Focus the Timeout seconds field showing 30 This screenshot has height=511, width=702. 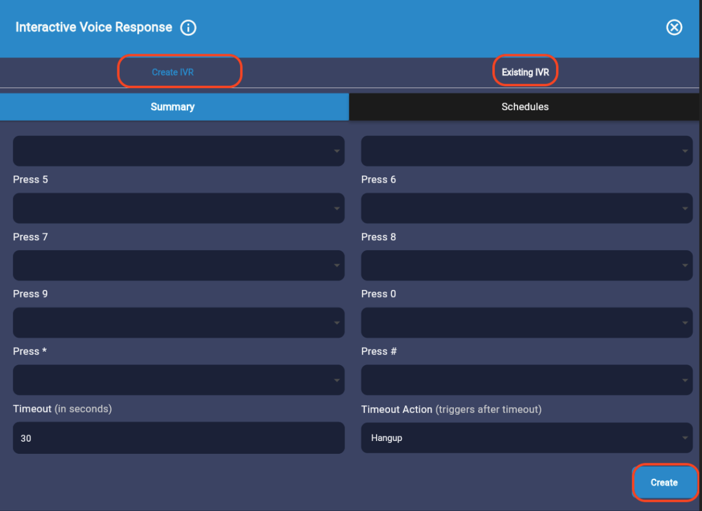179,438
